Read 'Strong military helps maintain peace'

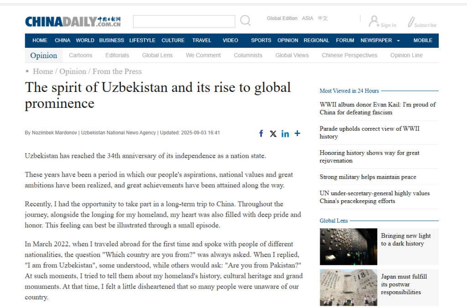(368, 177)
